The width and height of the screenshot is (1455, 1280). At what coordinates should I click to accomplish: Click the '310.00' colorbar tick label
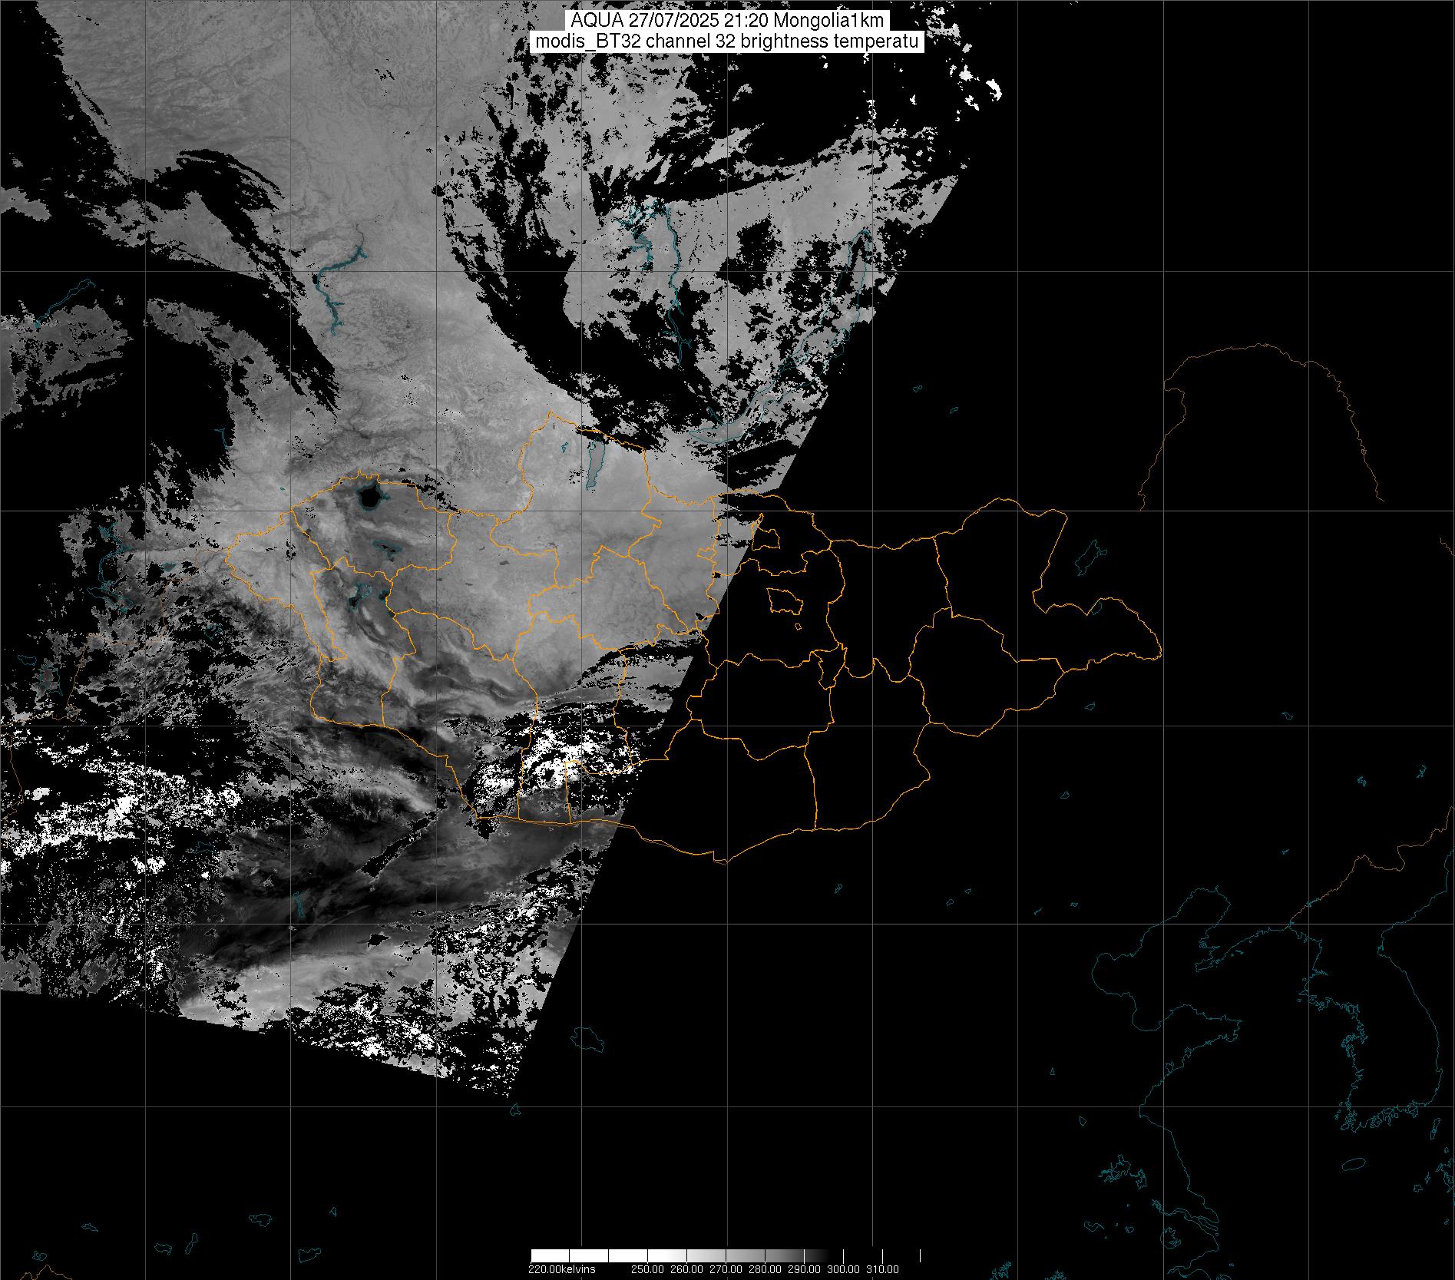[882, 1269]
